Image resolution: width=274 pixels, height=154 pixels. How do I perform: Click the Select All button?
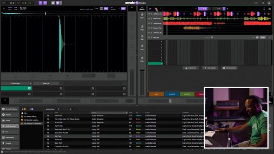pyautogui.click(x=46, y=83)
